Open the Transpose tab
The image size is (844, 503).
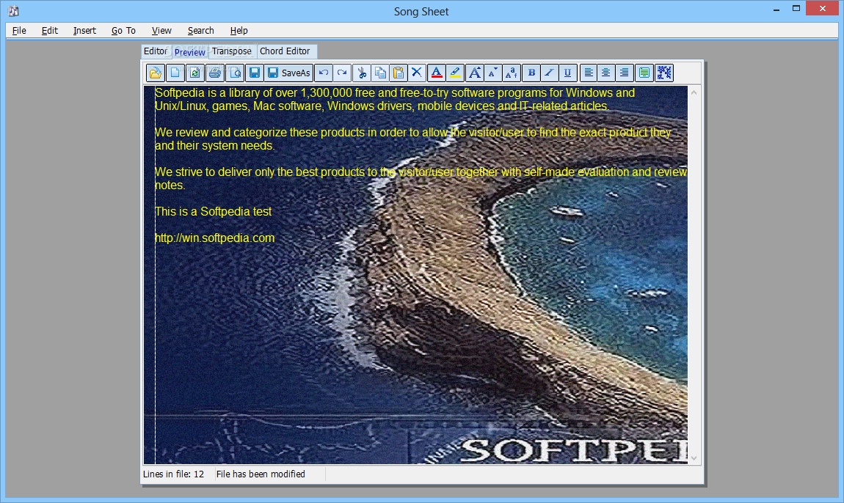(x=231, y=51)
